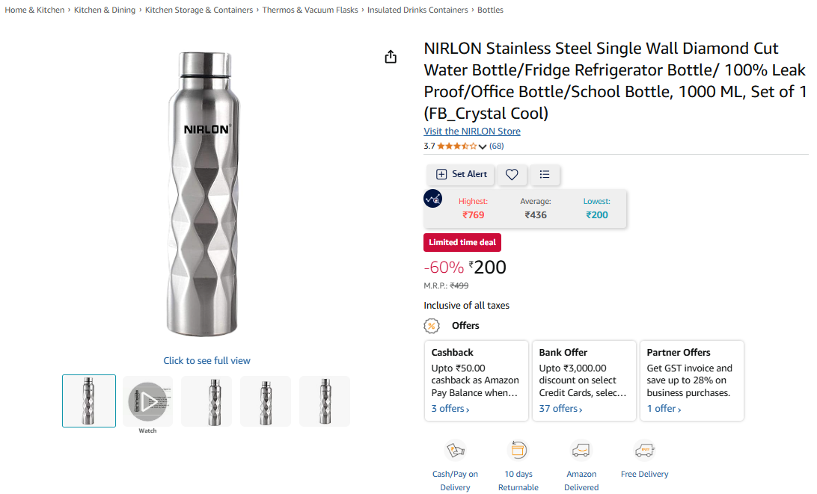
Task: Expand the 3 offers cashback link
Action: tap(450, 409)
